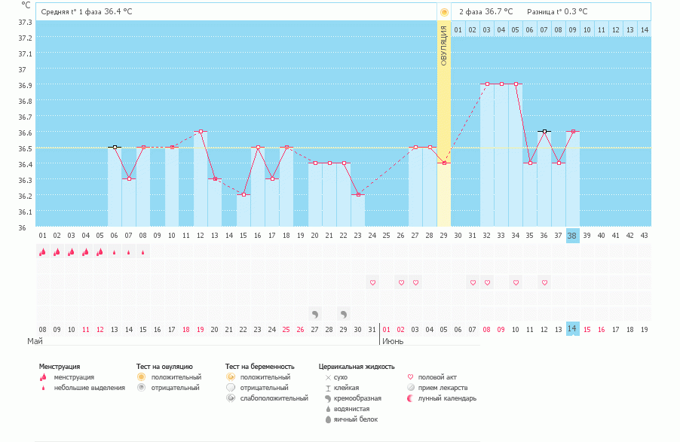The width and height of the screenshot is (680, 442).
Task: Click the lunar calendar moon icon in the legend
Action: click(410, 398)
